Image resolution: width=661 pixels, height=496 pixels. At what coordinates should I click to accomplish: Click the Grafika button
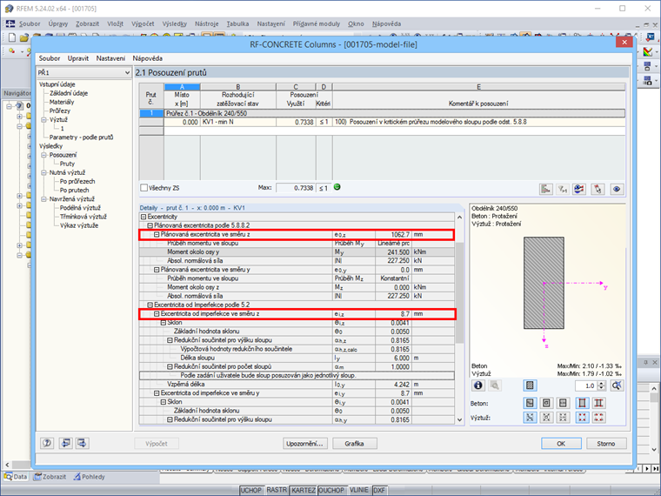pos(354,443)
